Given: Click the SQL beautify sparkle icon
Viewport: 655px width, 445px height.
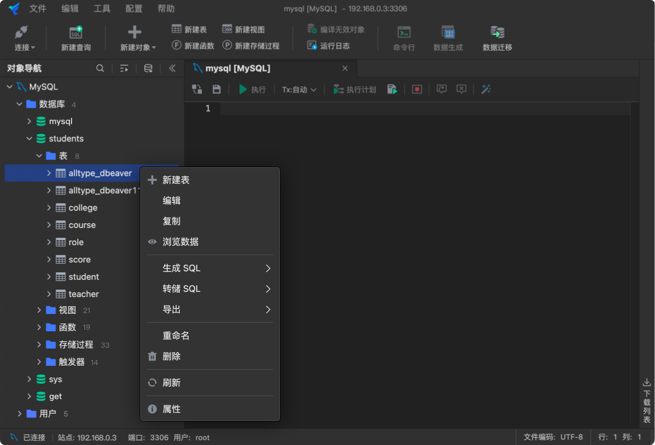Looking at the screenshot, I should [485, 89].
